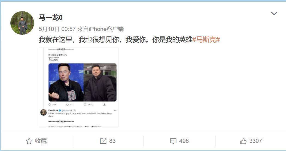Open the #马斯克# hashtag topic
This screenshot has height=151, width=286.
206,39
